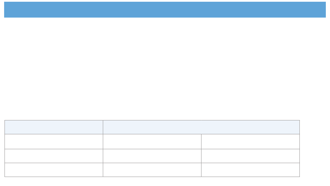
Task: Click bottom-row cell in the middle column
Action: click(152, 170)
